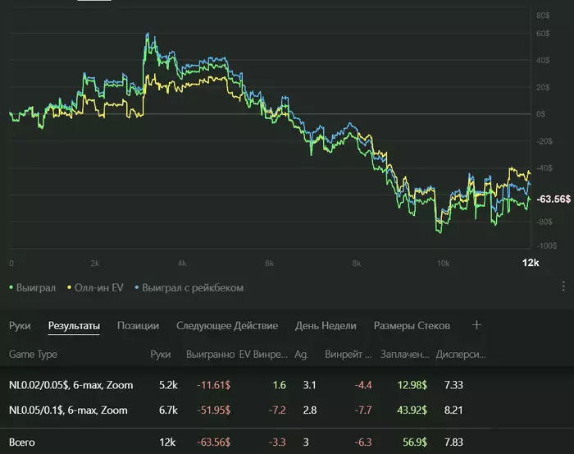Add a new report tab with plus icon
The height and width of the screenshot is (454, 574).
[x=477, y=325]
